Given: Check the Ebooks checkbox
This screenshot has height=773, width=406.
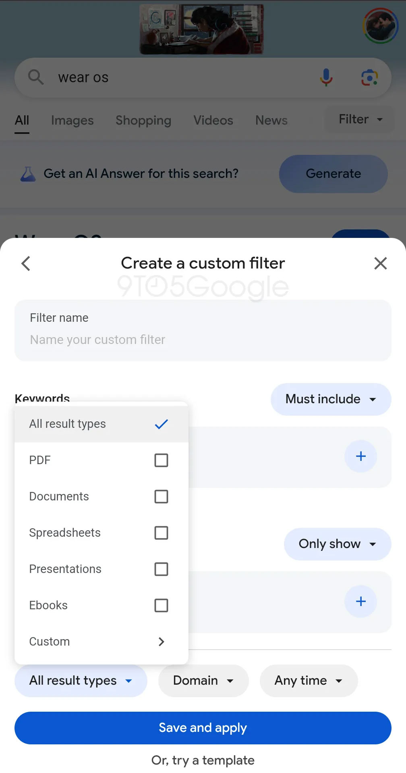Looking at the screenshot, I should tap(161, 605).
